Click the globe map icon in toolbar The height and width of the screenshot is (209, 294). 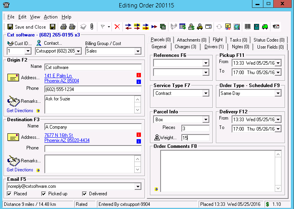(x=237, y=27)
